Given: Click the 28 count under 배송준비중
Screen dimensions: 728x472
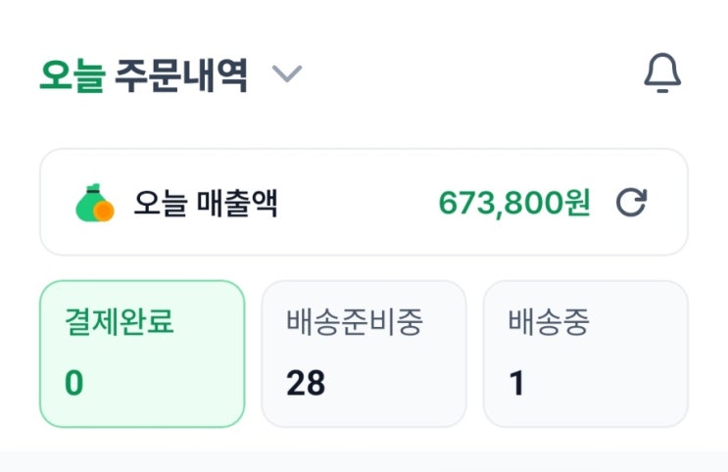Looking at the screenshot, I should pos(306,383).
